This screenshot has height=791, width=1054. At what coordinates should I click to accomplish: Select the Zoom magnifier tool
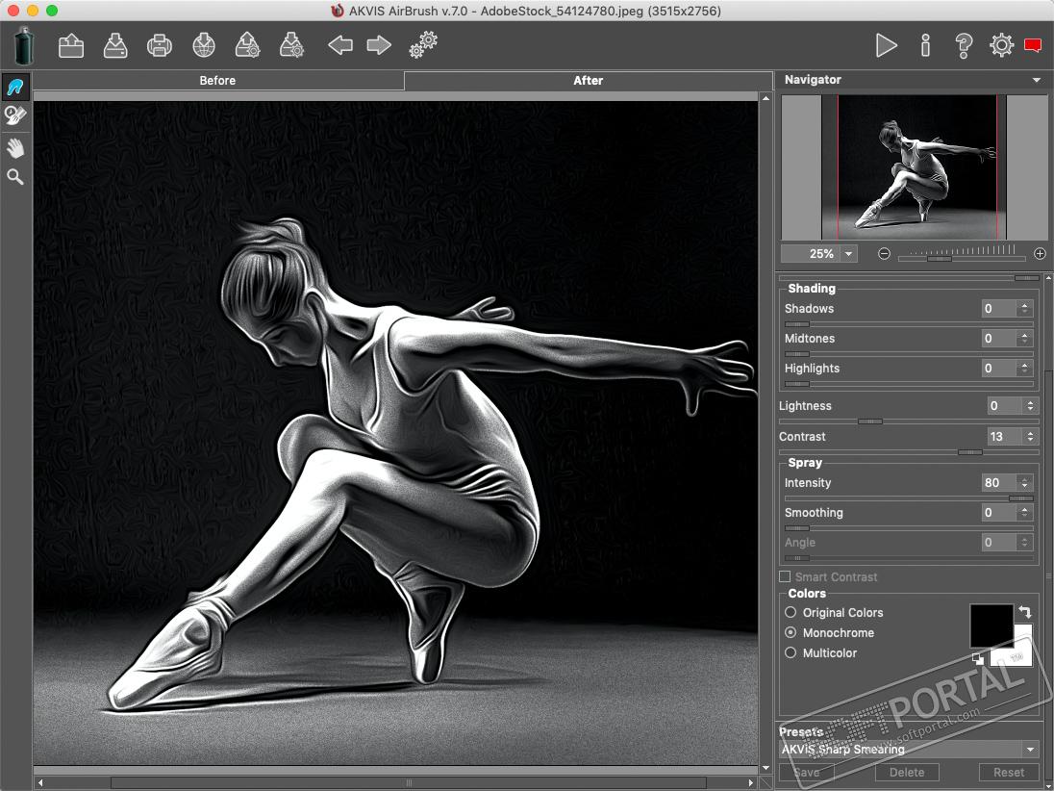[x=15, y=177]
